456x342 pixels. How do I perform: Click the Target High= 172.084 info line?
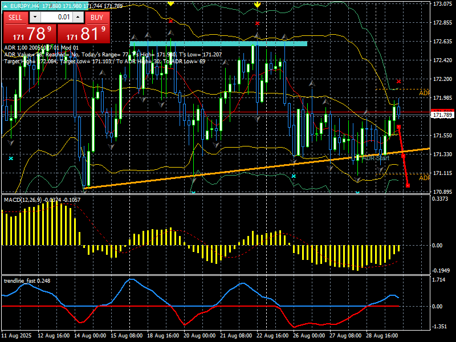point(105,62)
